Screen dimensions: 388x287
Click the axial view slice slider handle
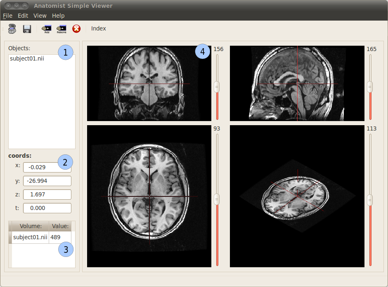tap(217, 199)
